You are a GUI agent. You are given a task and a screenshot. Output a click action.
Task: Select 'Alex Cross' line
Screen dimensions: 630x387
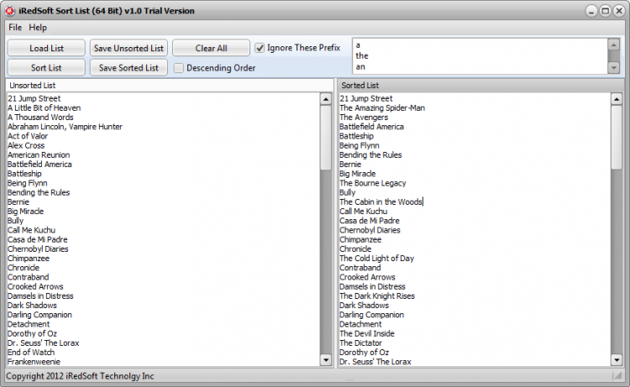[x=26, y=145]
